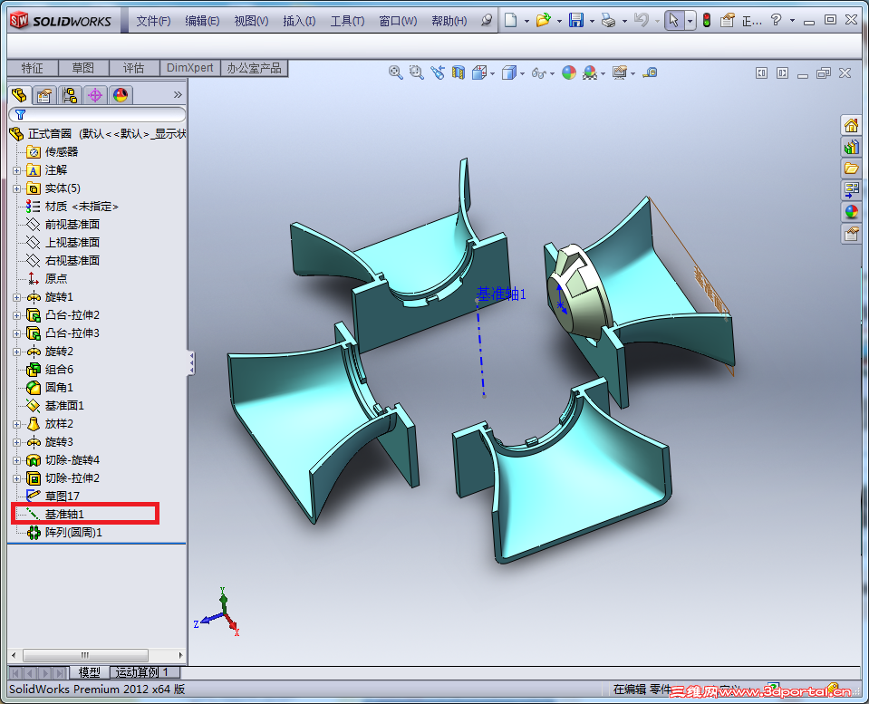Image resolution: width=869 pixels, height=704 pixels.
Task: Expand the 切除-旋转4 feature node
Action: pos(16,460)
